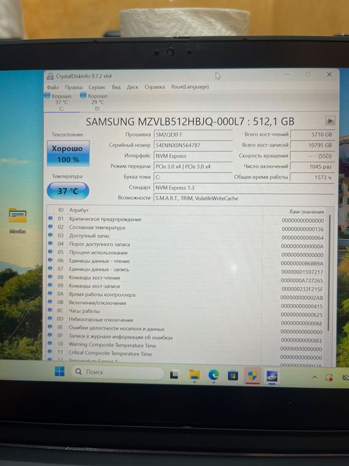Open the Сервис menu
Screen dimensions: 349x466
(x=97, y=87)
